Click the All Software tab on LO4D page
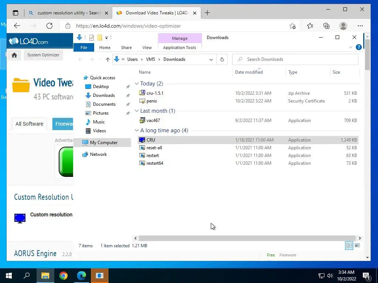 tap(30, 124)
